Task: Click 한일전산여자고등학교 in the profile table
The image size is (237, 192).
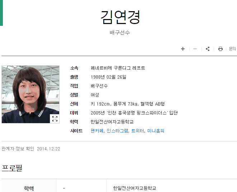Action: (x=134, y=188)
